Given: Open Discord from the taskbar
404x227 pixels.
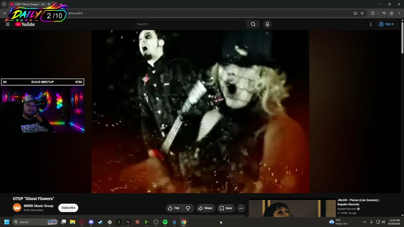Looking at the screenshot, I should coord(91,222).
